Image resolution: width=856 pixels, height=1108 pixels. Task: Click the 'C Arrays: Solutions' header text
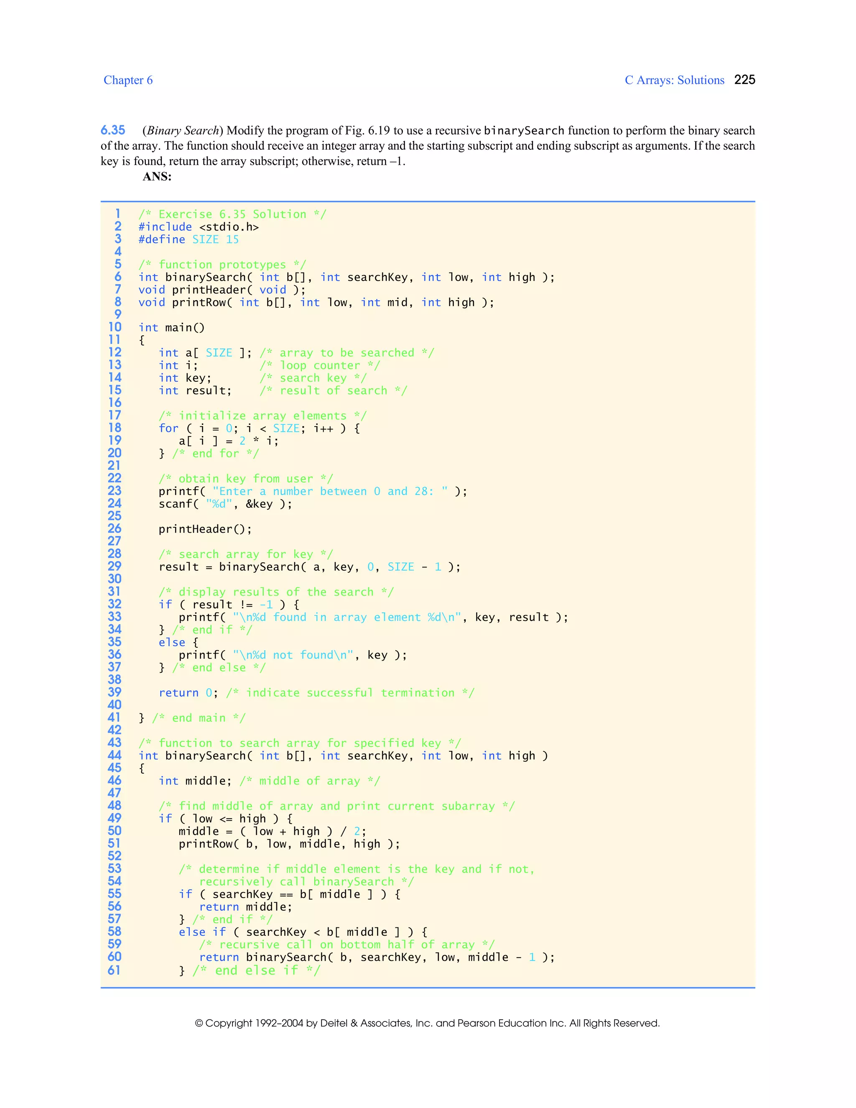pyautogui.click(x=675, y=80)
